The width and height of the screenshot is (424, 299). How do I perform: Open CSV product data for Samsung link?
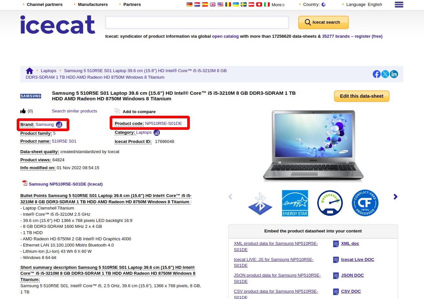(276, 294)
